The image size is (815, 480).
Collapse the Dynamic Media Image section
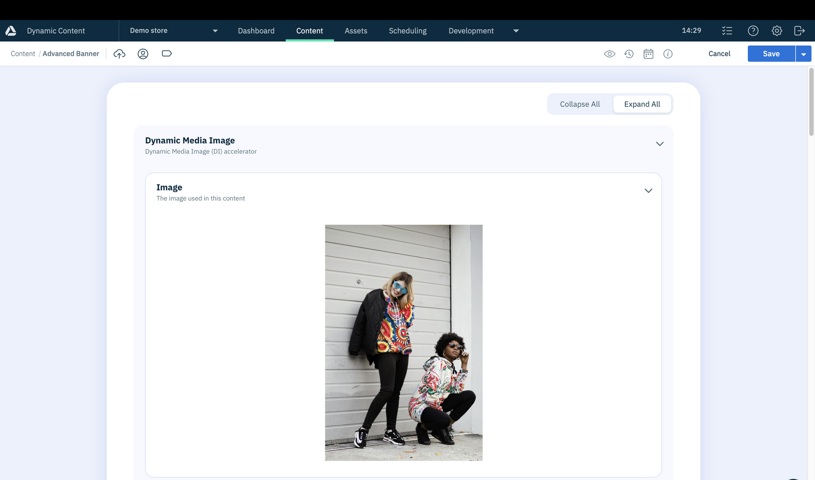click(x=660, y=144)
